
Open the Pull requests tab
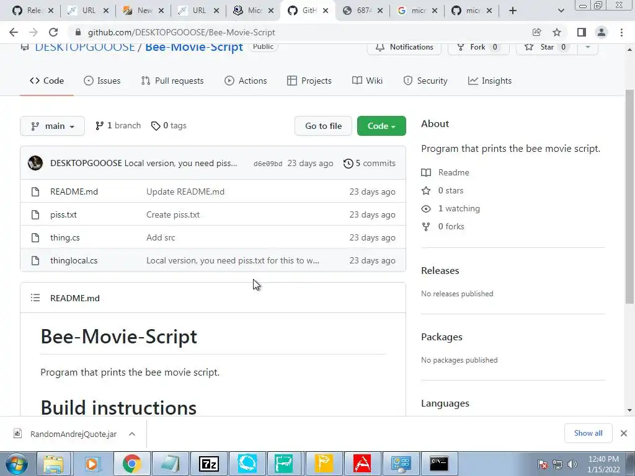172,81
